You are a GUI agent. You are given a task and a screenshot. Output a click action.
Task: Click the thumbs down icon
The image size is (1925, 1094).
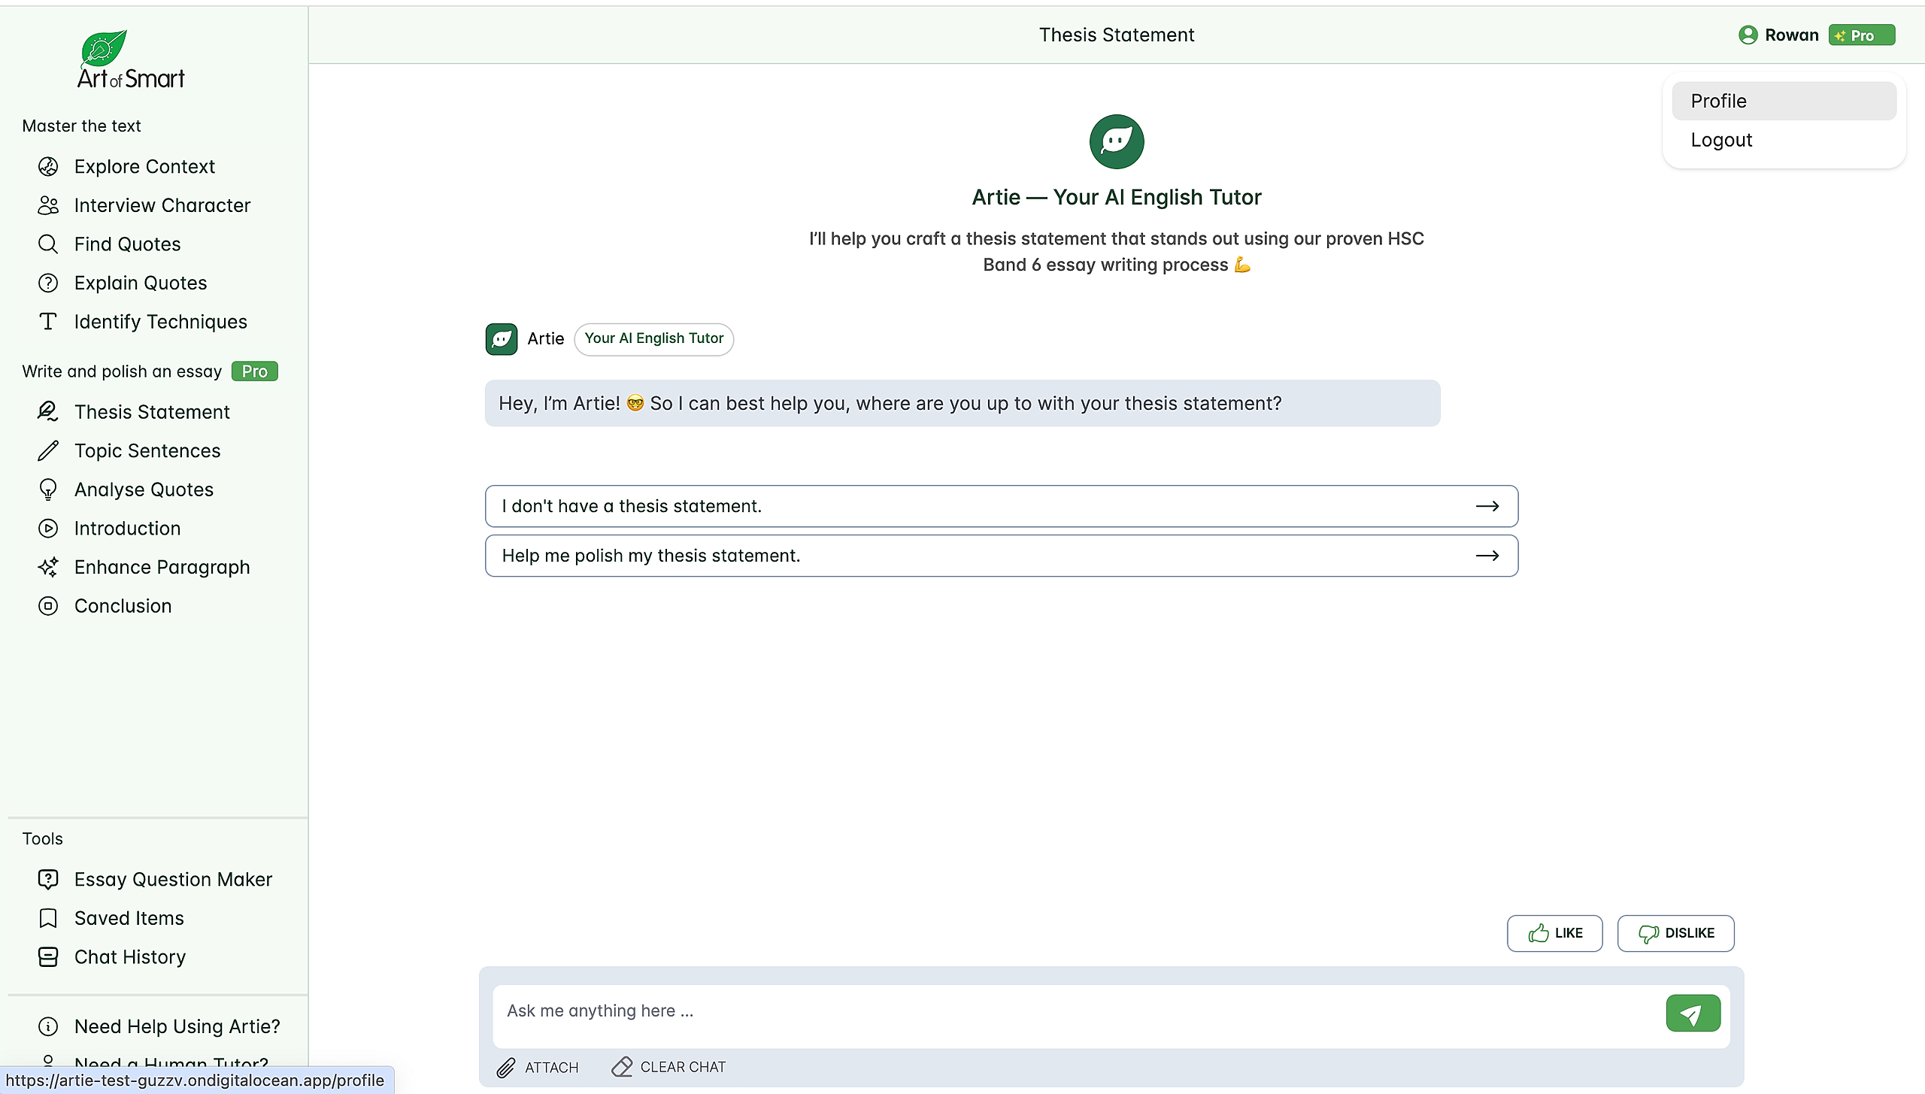point(1648,933)
